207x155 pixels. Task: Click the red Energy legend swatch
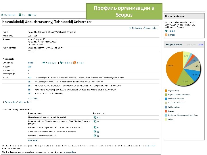166,111
